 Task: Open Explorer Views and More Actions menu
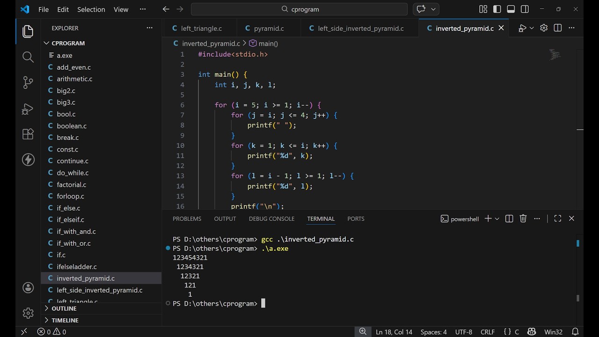pos(150,28)
